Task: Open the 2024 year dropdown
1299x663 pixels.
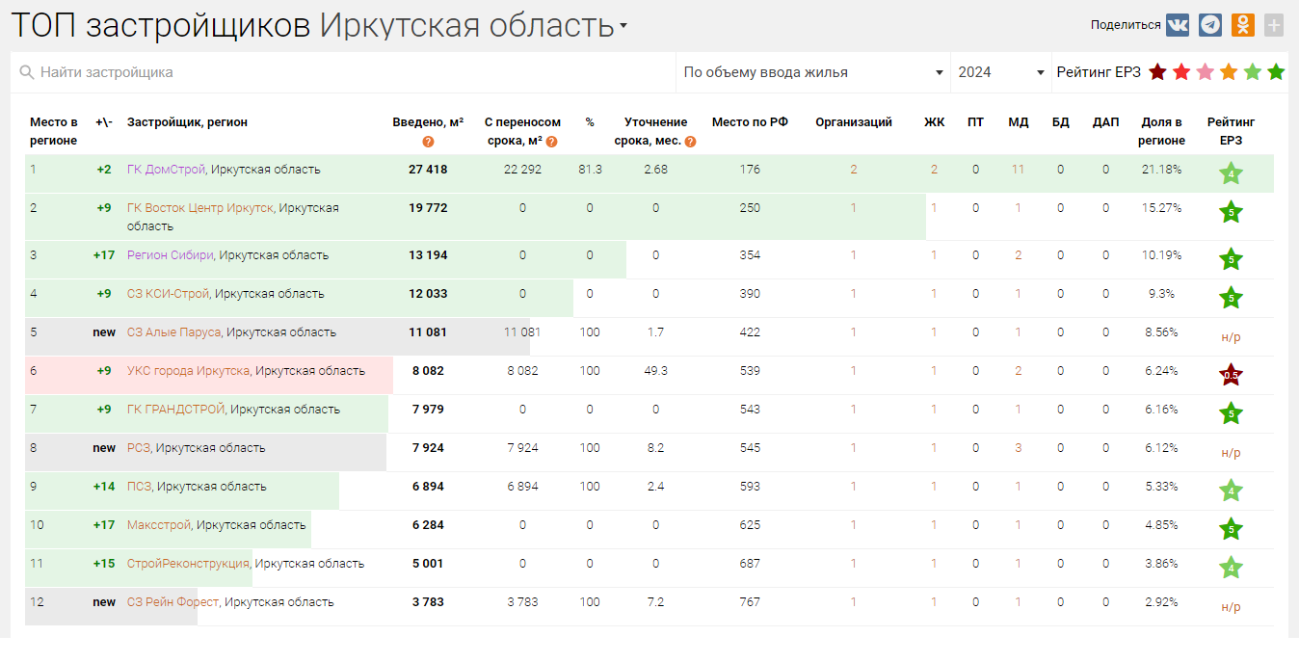Action: [1001, 72]
